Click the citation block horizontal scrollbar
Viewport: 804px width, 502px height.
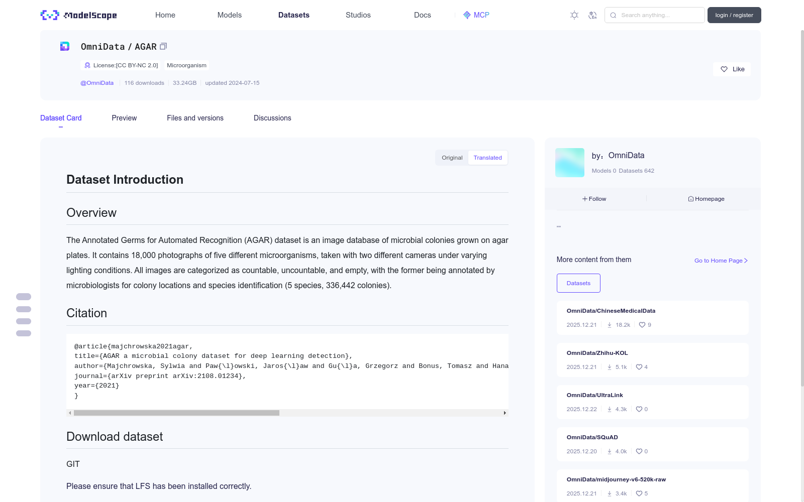click(176, 413)
